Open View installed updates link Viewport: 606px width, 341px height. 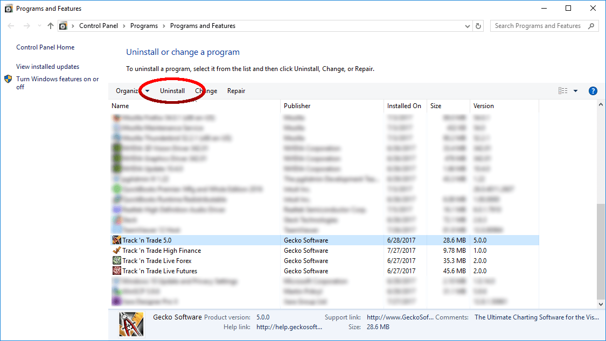tap(47, 66)
